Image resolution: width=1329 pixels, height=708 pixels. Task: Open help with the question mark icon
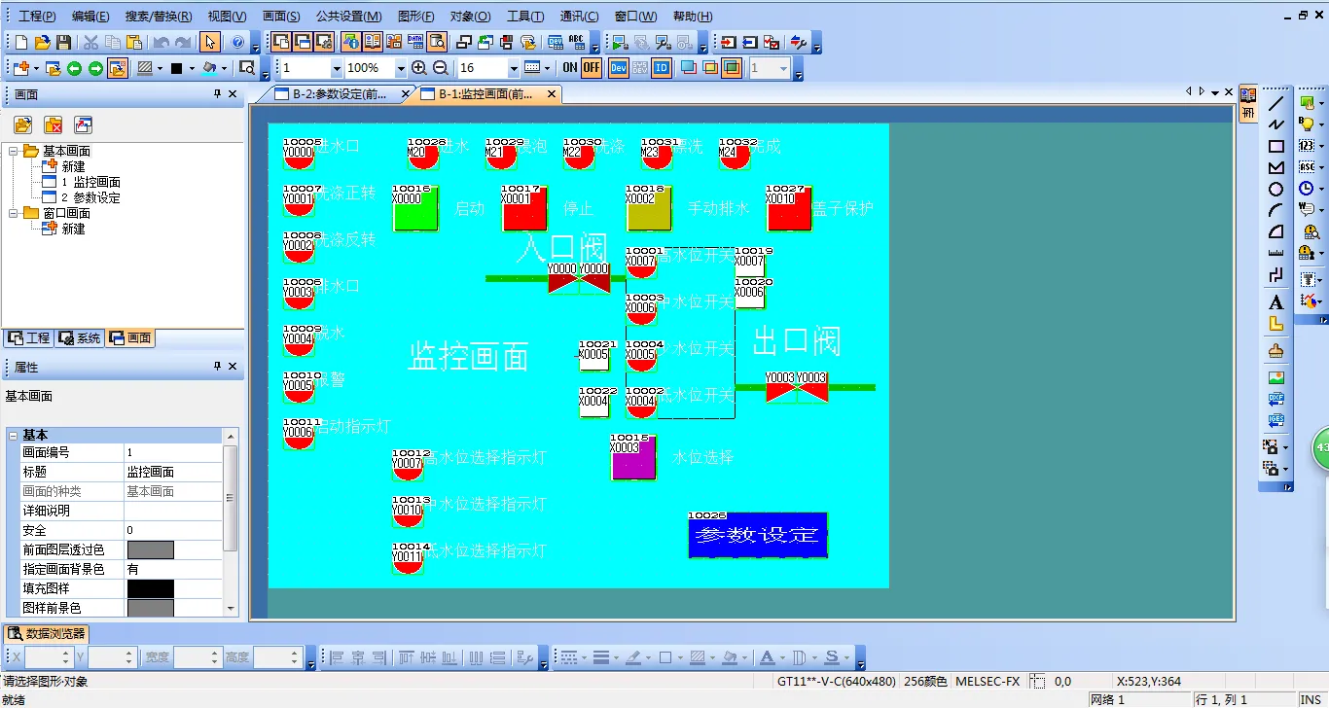point(238,42)
